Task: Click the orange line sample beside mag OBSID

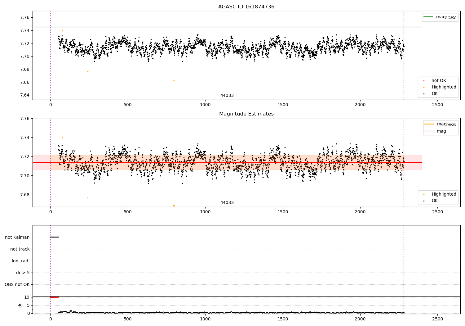Action: [x=429, y=124]
